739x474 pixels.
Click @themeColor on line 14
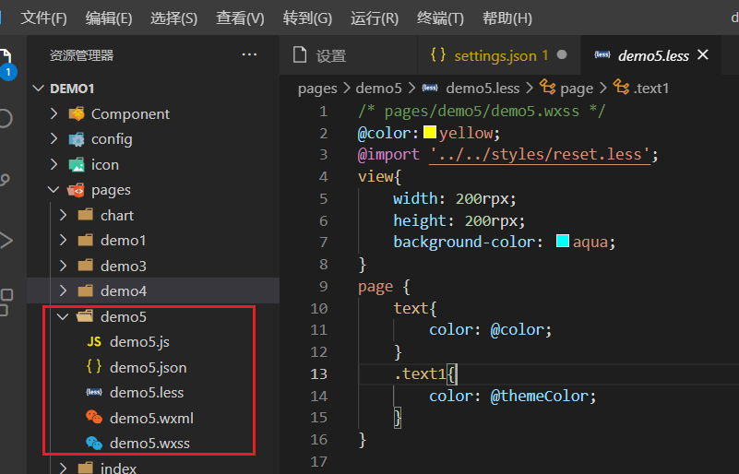(539, 396)
